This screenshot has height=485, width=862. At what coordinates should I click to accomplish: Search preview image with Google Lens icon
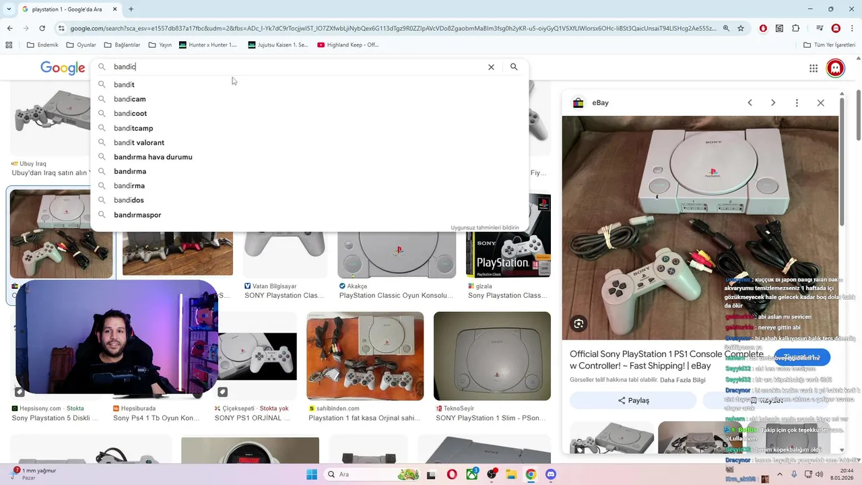[578, 324]
